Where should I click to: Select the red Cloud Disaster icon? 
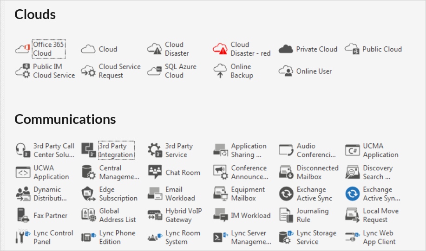coord(220,49)
